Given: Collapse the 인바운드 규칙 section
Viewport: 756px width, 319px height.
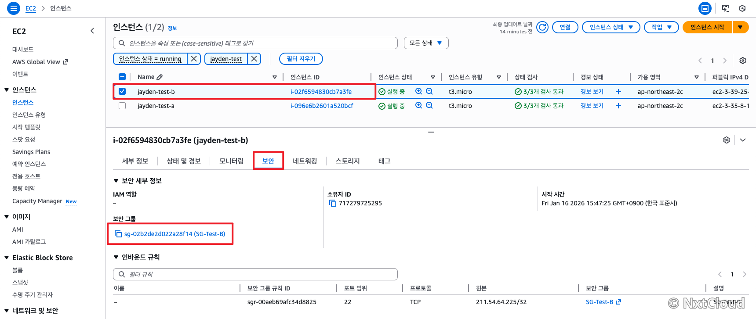Looking at the screenshot, I should [116, 257].
